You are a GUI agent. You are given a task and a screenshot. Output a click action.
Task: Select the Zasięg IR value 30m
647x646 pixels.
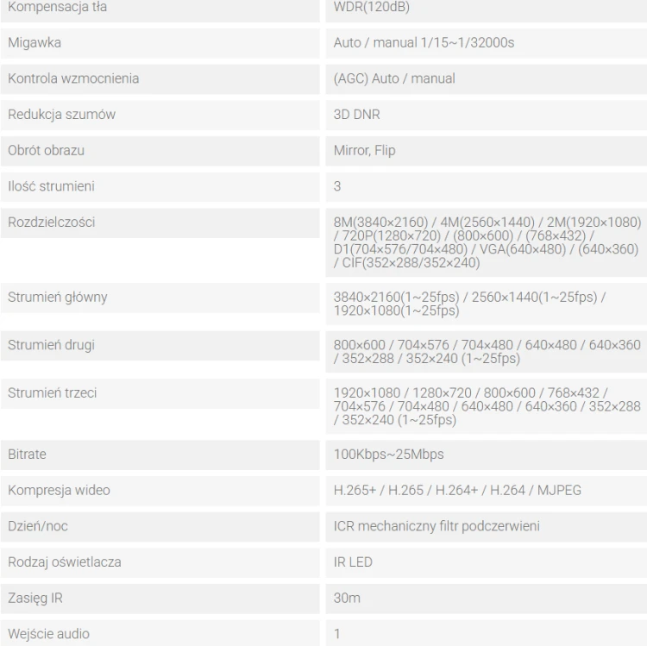[347, 599]
